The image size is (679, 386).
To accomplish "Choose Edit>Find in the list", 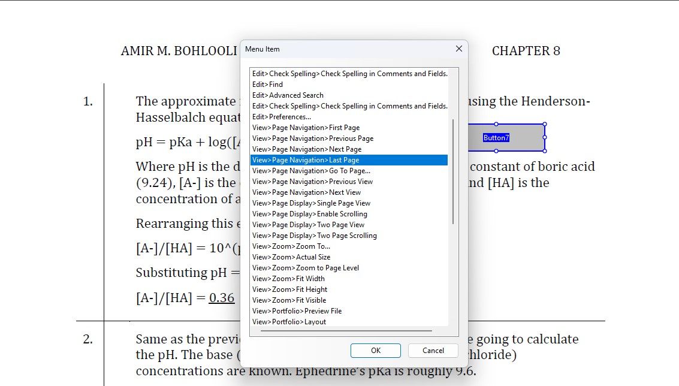I will coord(349,85).
